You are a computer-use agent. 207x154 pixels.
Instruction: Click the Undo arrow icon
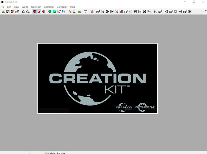tap(23, 12)
